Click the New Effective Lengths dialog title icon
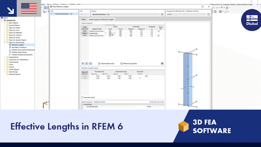 point(51,7)
